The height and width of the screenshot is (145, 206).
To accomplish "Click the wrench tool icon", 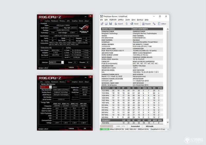I will pos(154,24).
